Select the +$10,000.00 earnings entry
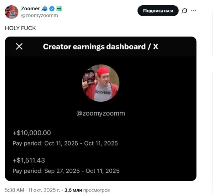Screen dimensions: 213x195 pyautogui.click(x=32, y=133)
